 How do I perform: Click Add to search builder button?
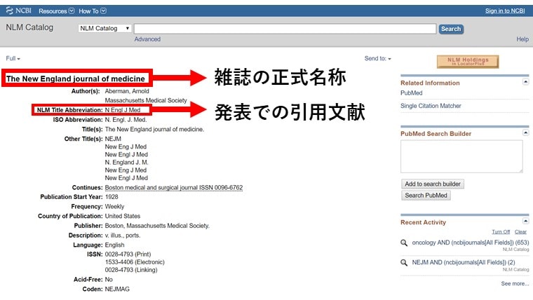(x=433, y=184)
